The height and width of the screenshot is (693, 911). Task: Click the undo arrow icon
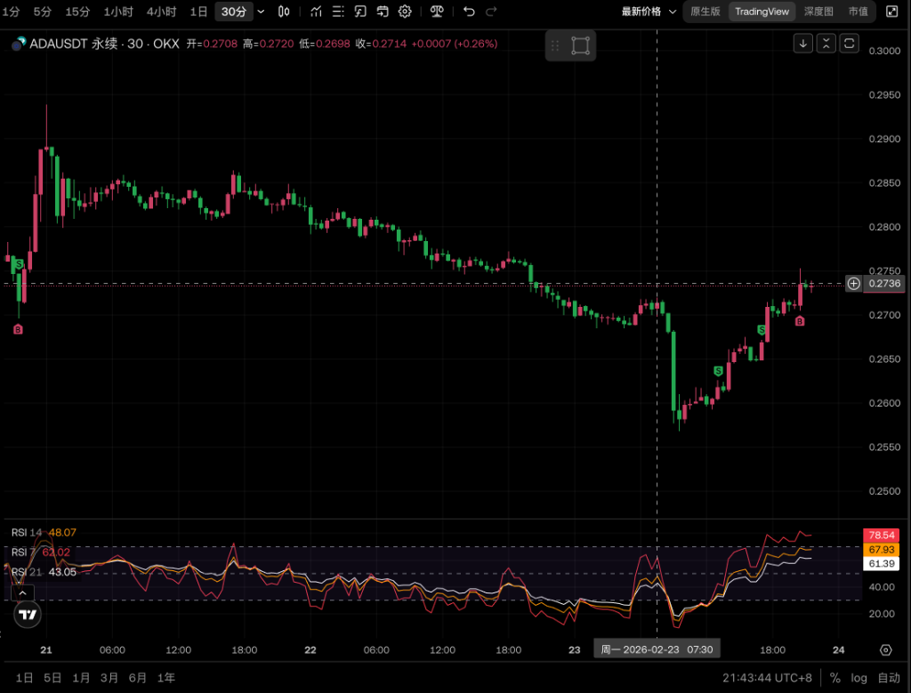(470, 12)
